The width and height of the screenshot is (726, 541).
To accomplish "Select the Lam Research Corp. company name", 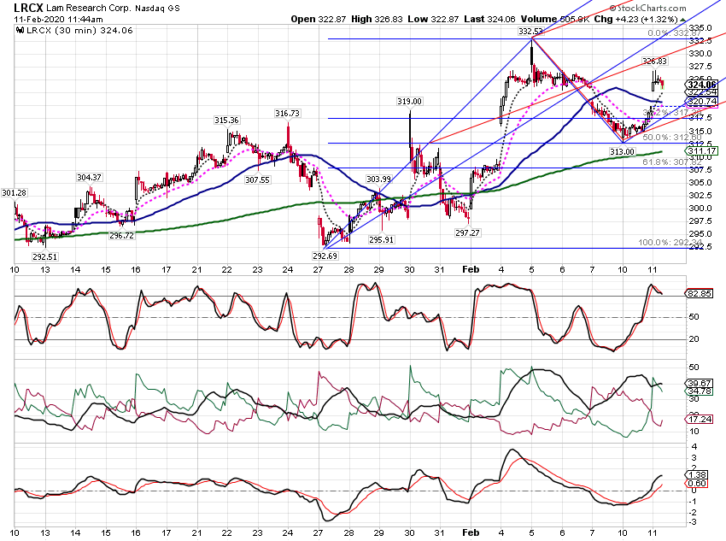I will click(90, 9).
